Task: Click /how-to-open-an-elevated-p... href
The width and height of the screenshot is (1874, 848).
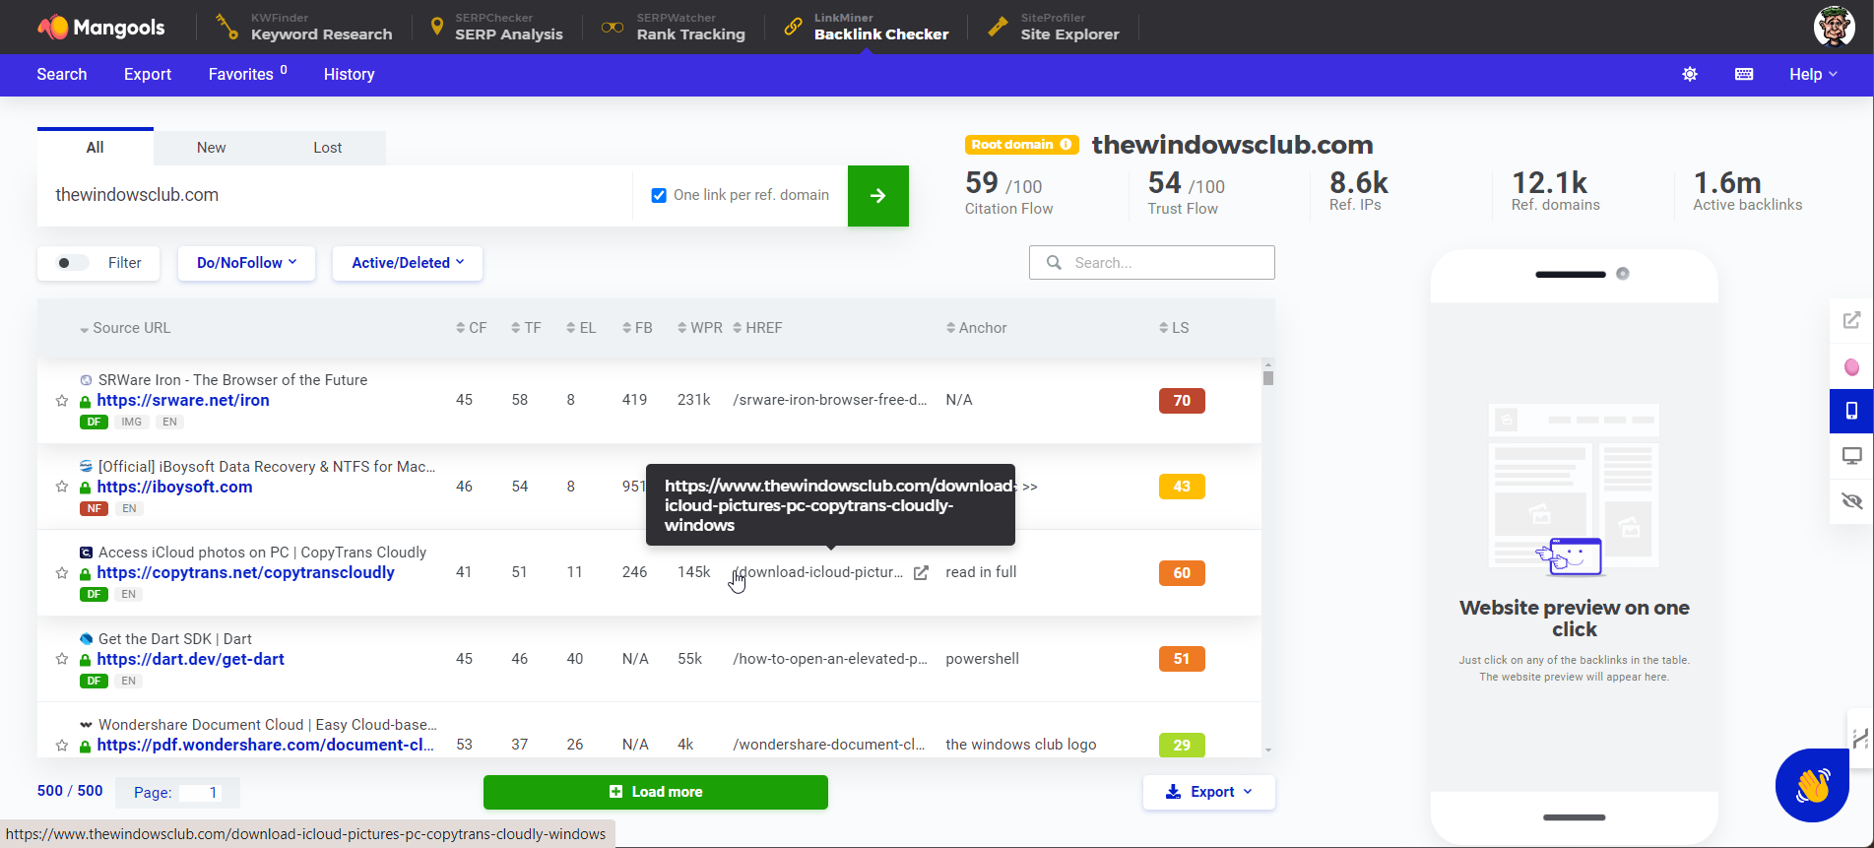Action: [x=829, y=659]
